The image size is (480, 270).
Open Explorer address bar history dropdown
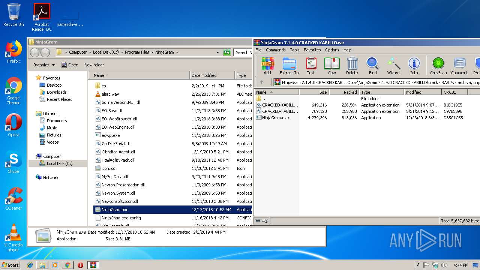tap(218, 52)
